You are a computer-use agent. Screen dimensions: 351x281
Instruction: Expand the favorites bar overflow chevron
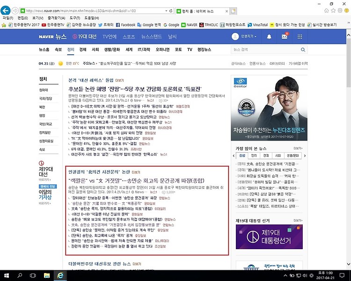pos(349,23)
